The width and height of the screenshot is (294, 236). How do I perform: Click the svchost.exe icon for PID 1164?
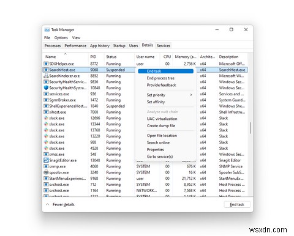(46, 191)
